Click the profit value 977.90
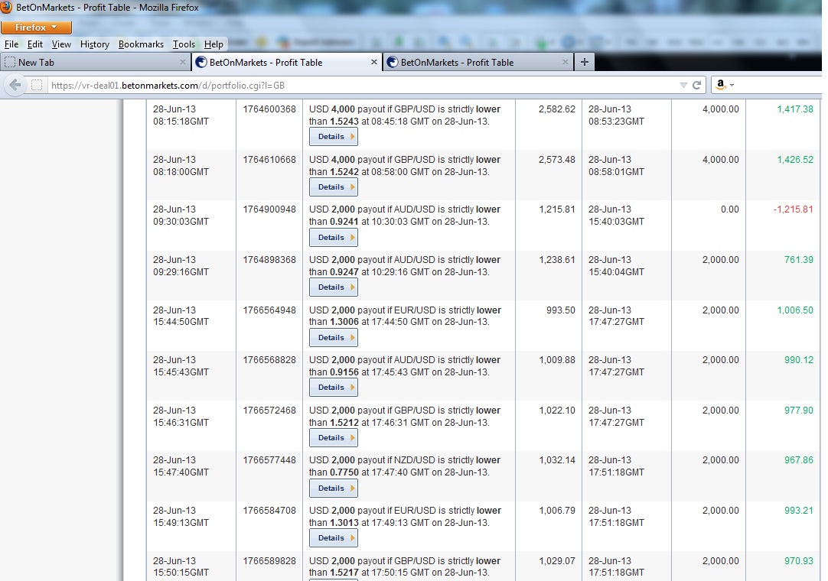 point(798,410)
